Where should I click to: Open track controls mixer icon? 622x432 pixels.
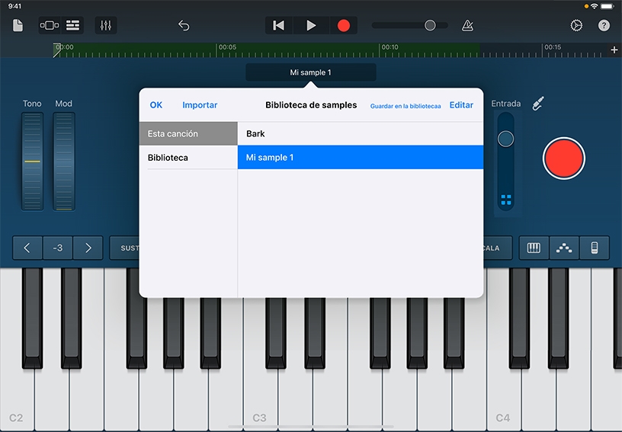pyautogui.click(x=106, y=25)
